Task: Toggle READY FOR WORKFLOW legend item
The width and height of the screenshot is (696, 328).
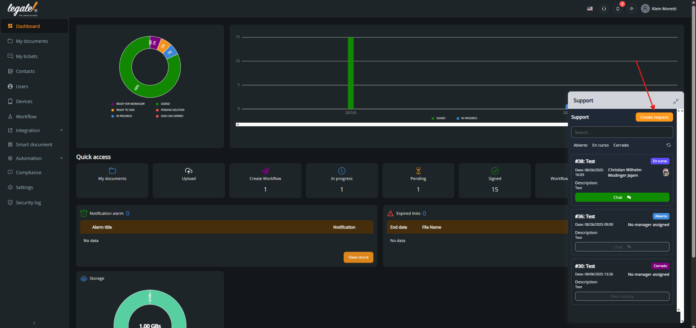Action: click(x=128, y=104)
